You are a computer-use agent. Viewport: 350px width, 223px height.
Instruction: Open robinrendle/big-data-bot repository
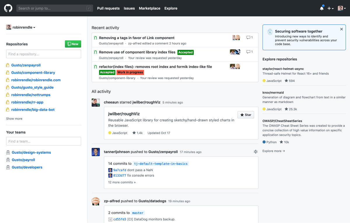click(x=33, y=110)
